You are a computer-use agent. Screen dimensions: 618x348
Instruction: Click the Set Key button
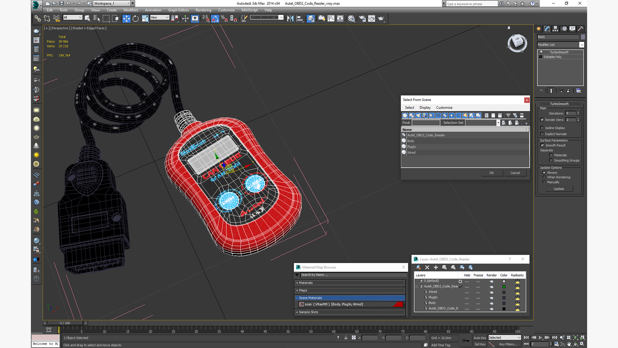pyautogui.click(x=480, y=344)
